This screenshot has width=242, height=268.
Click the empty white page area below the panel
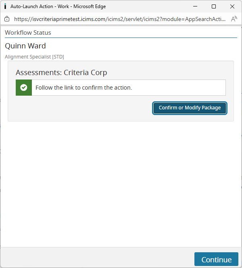pyautogui.click(x=121, y=182)
